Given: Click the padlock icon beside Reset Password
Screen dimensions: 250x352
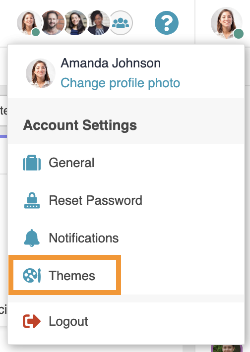Looking at the screenshot, I should click(32, 200).
